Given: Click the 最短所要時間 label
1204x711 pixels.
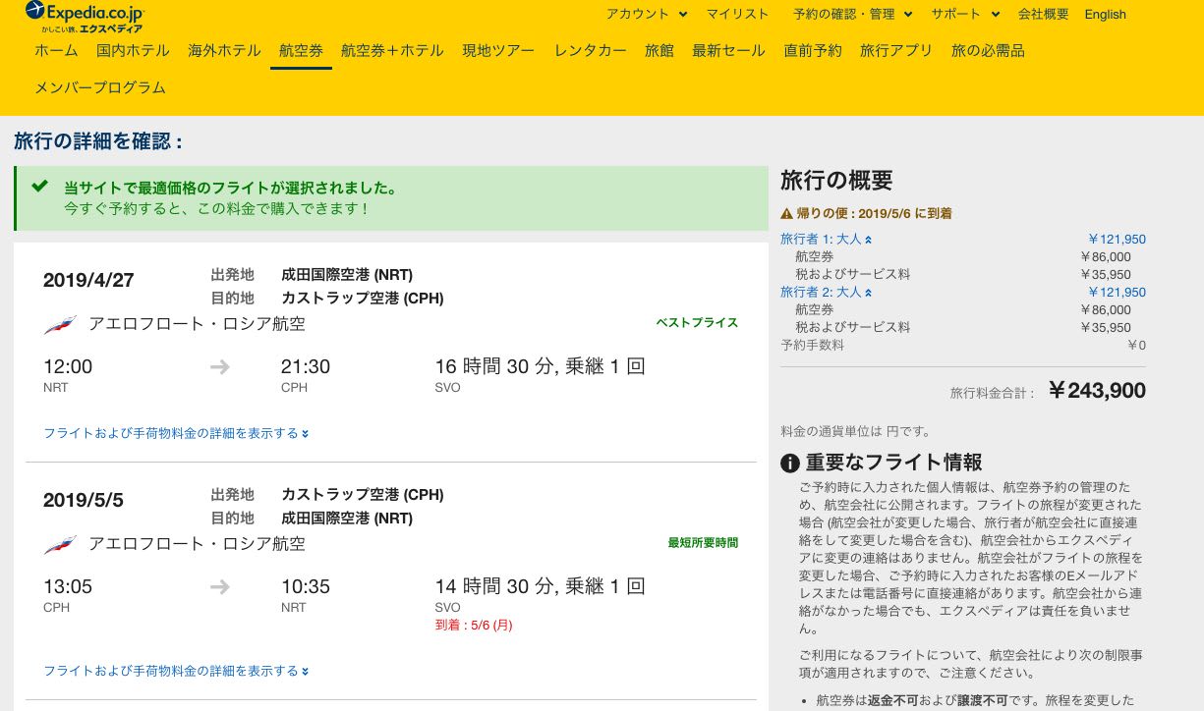Looking at the screenshot, I should tap(703, 543).
